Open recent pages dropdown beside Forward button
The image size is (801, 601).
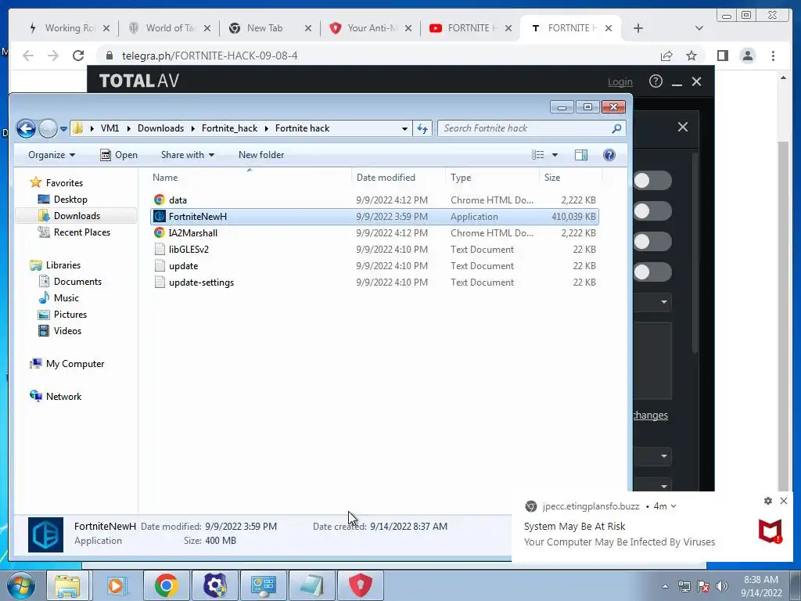tap(63, 129)
